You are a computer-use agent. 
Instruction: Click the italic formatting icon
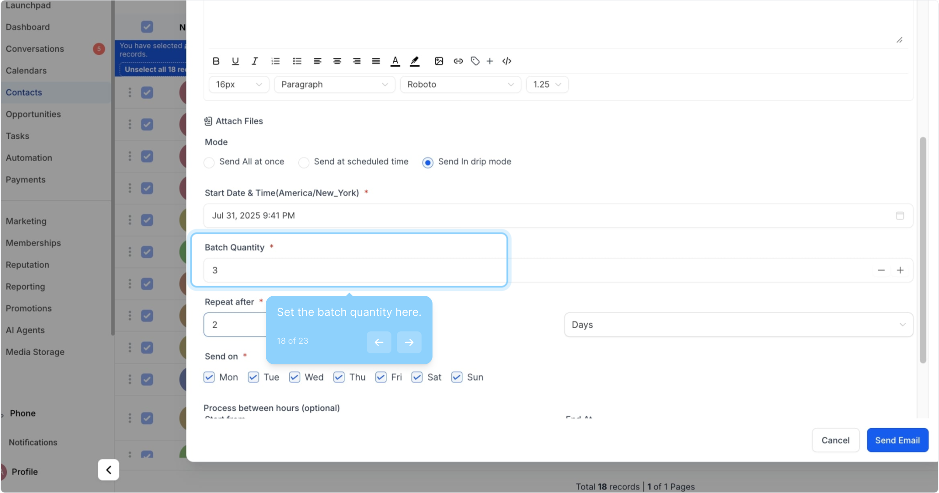(255, 61)
